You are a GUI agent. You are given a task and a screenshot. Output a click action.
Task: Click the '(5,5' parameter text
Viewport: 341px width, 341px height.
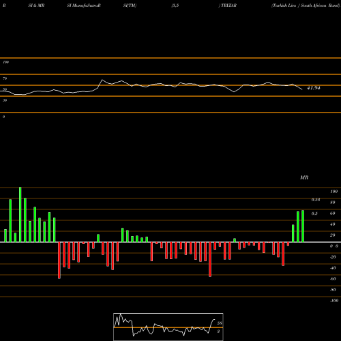click(175, 5)
